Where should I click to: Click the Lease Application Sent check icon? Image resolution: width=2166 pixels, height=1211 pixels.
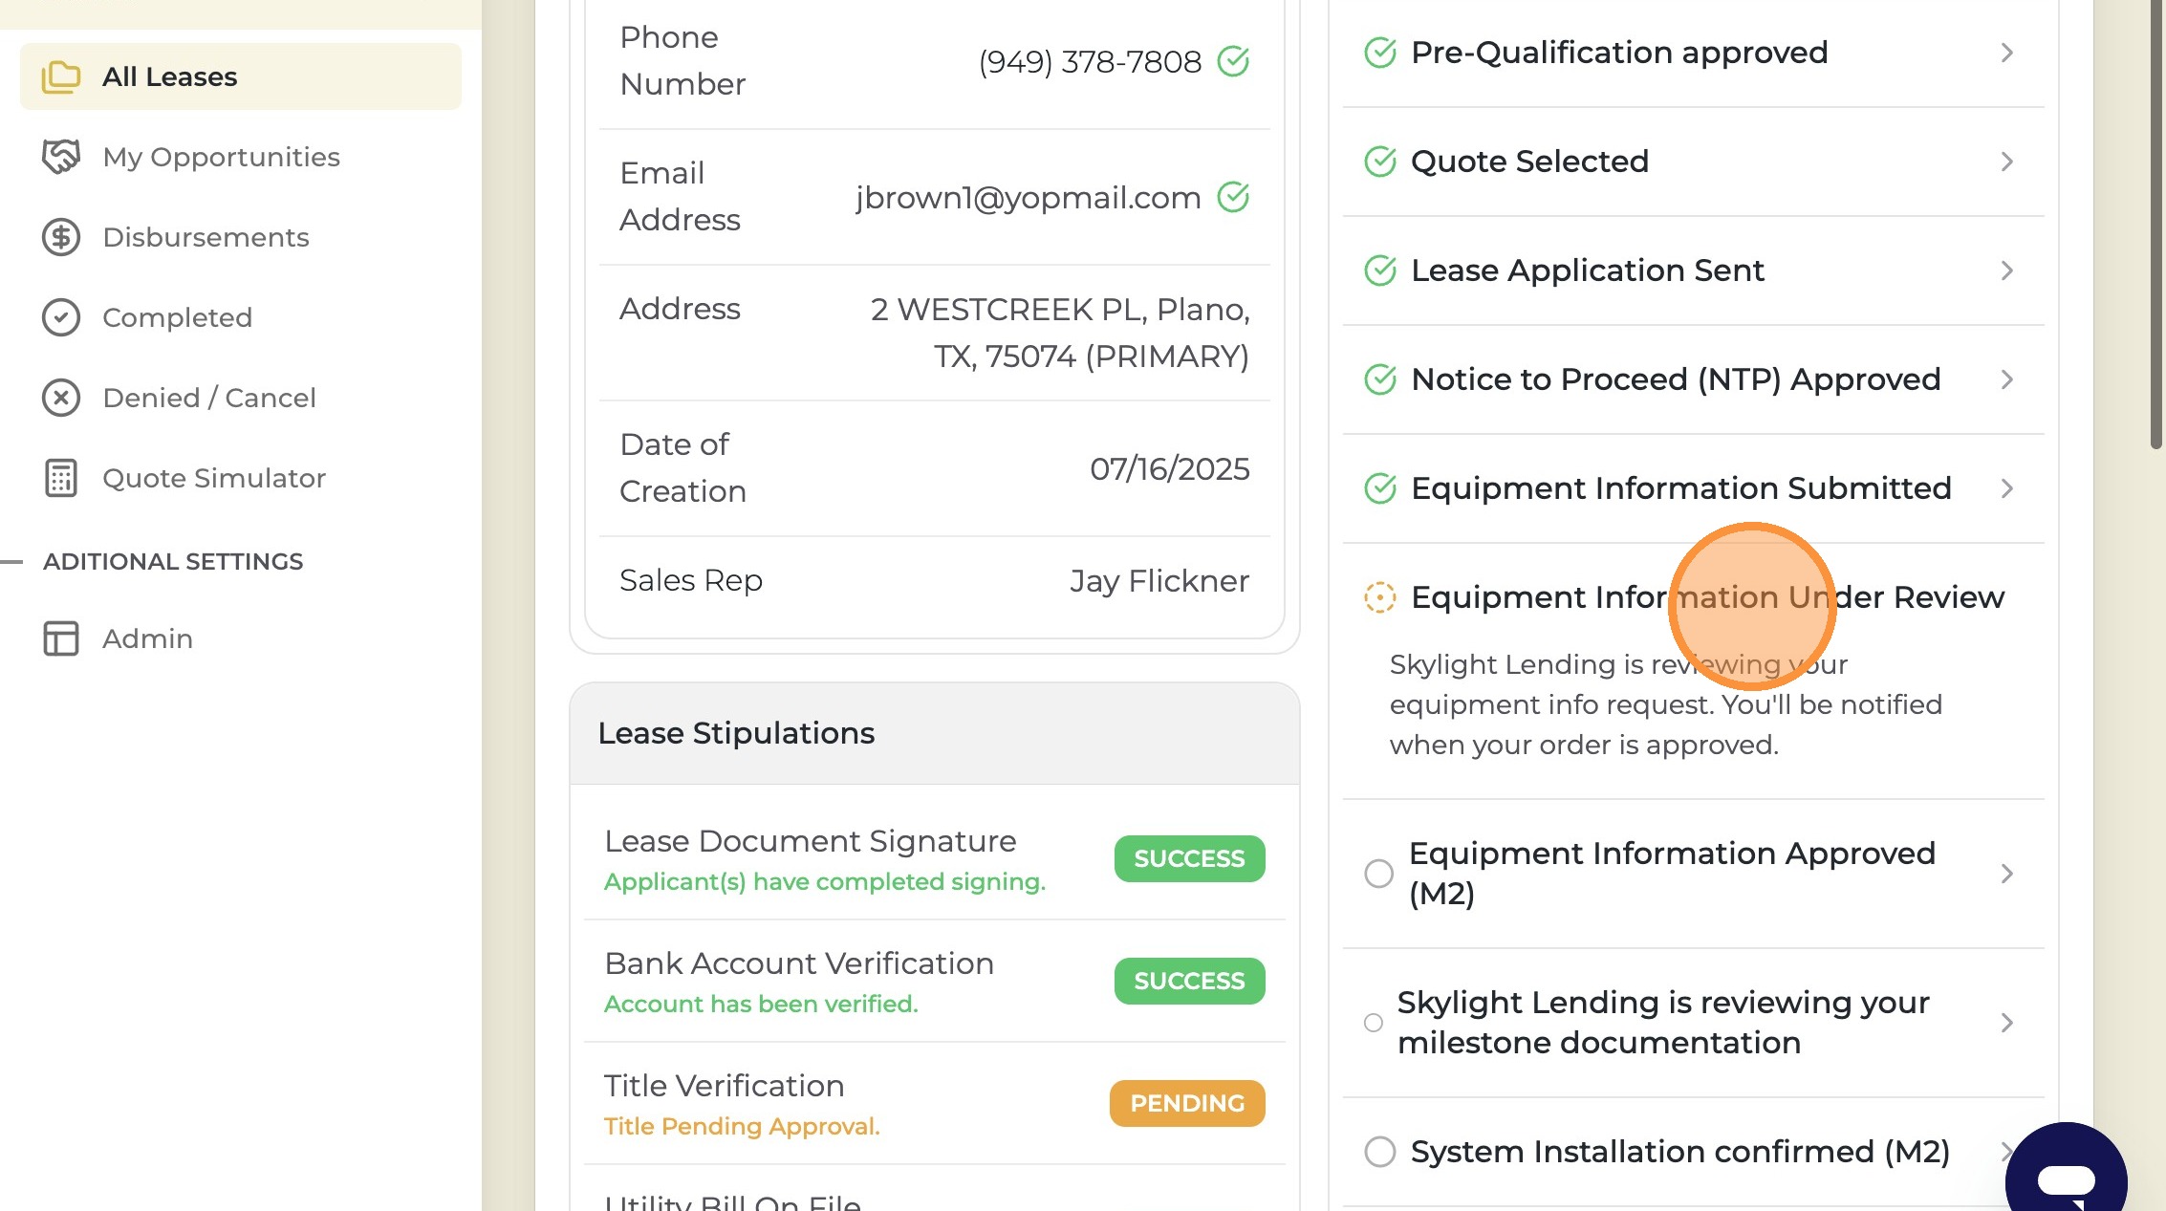pos(1380,270)
